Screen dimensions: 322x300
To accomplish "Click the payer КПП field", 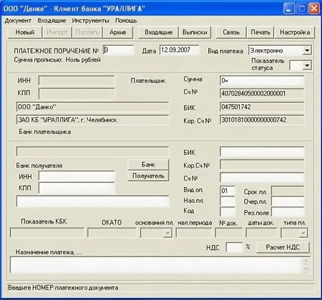I will tap(77, 93).
